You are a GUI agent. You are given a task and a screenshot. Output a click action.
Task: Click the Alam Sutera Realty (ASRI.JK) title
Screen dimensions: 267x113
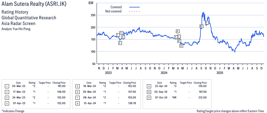pos(36,5)
